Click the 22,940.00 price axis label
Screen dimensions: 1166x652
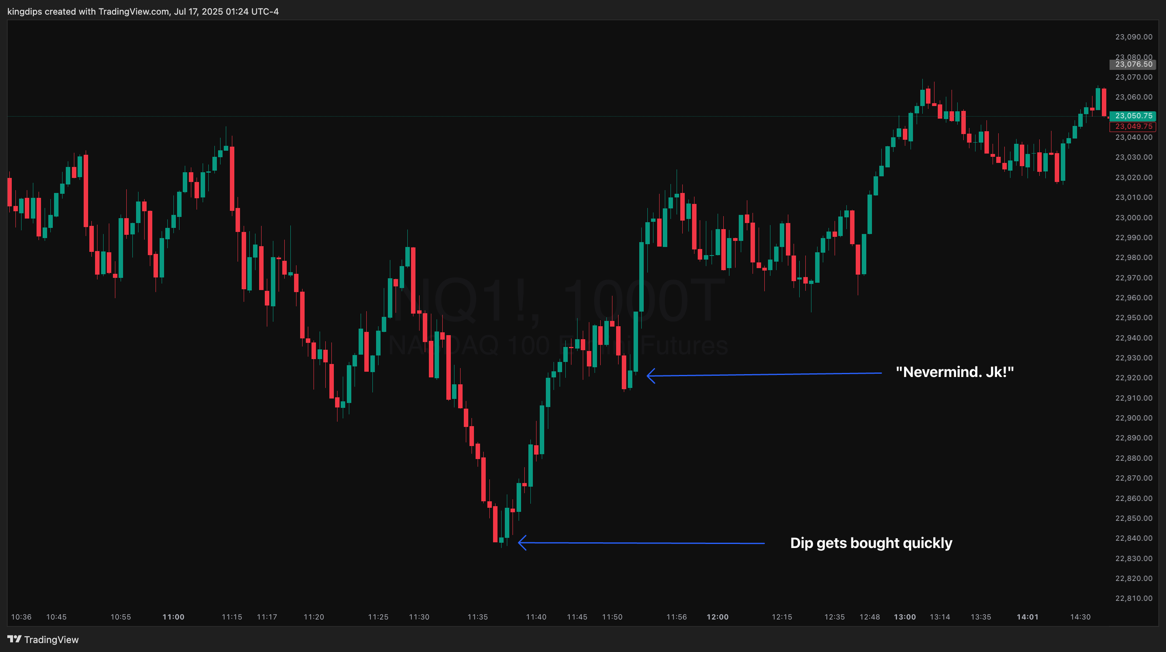1134,338
